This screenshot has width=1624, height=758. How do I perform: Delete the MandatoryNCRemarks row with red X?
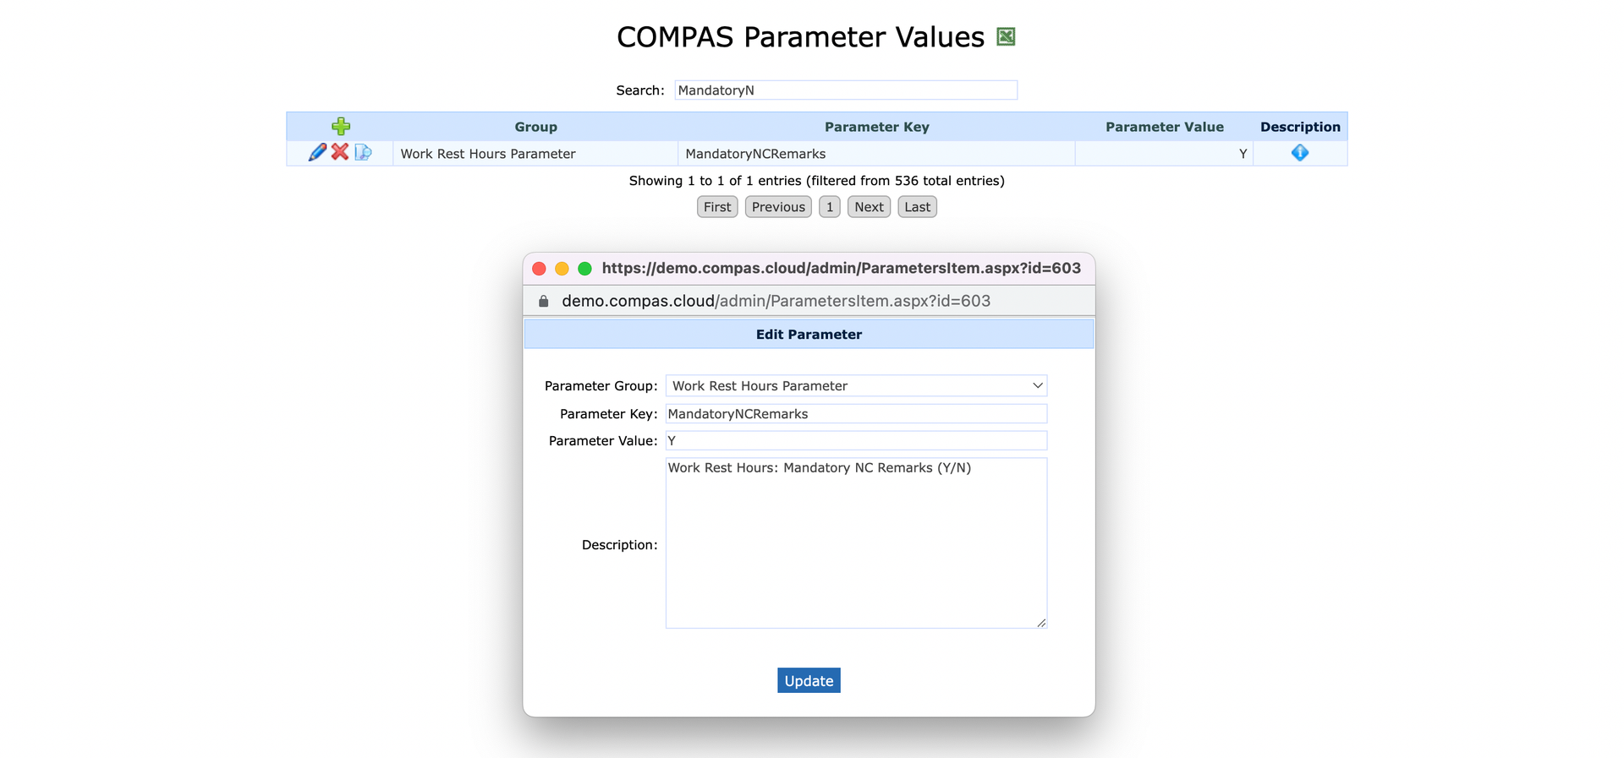[x=340, y=152]
